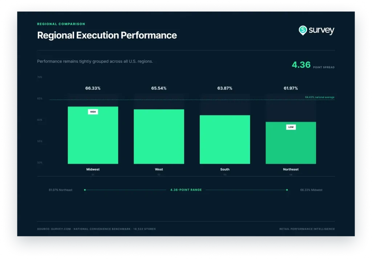Viewport: 372px width, 259px height.
Task: Click the 'RETAIL PERFORMANCE INTELLIGENCE' footer text
Action: (x=307, y=229)
